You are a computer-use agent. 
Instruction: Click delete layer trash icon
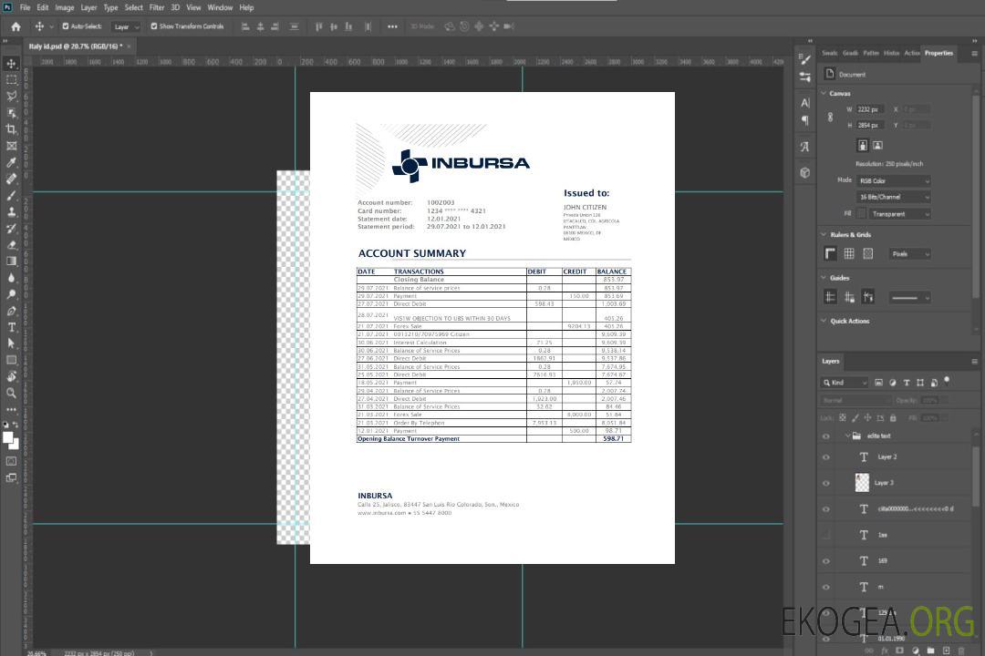coord(962,651)
